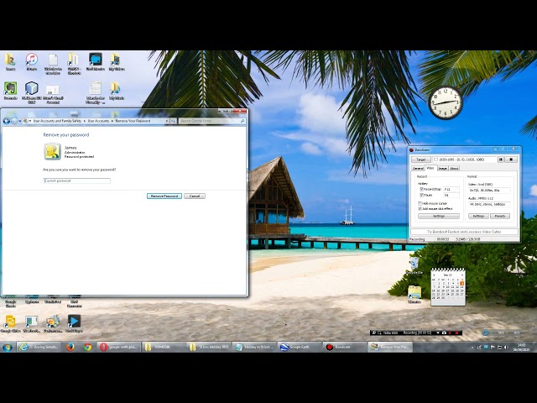This screenshot has height=403, width=537.
Task: Open the blank document file on the desktop
Action: 53,63
